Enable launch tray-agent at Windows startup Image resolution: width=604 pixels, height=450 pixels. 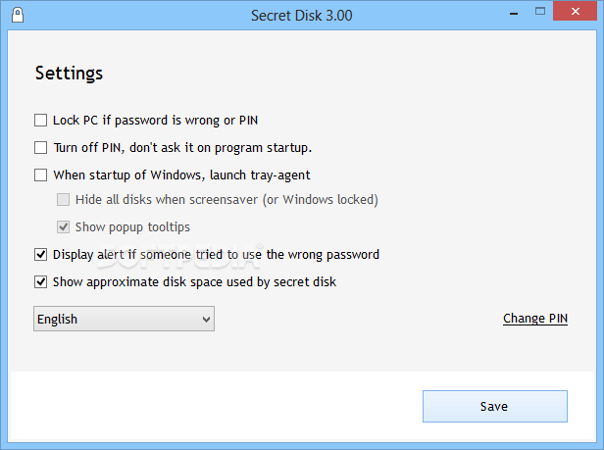tap(40, 175)
